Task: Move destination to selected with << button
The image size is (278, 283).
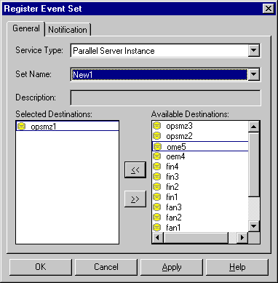Action: point(135,170)
